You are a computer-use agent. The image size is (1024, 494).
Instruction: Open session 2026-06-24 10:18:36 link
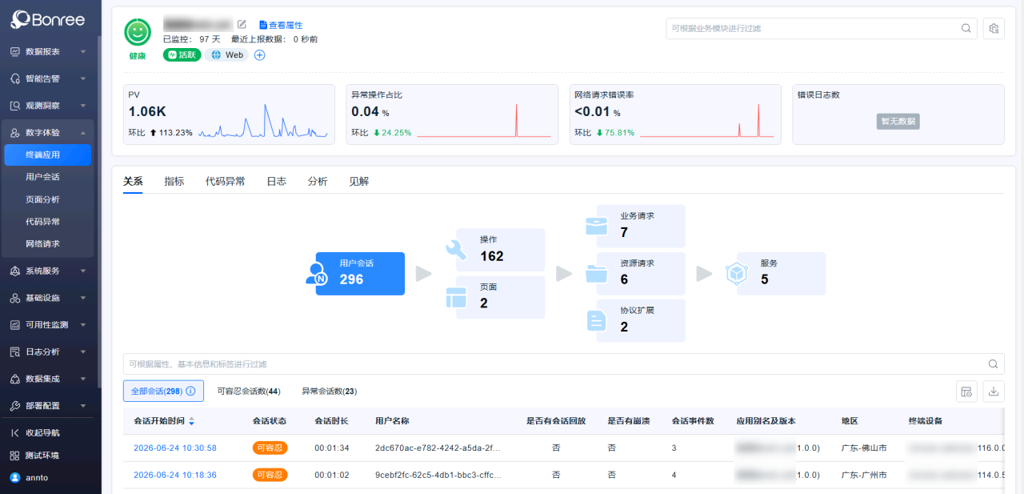(x=175, y=475)
